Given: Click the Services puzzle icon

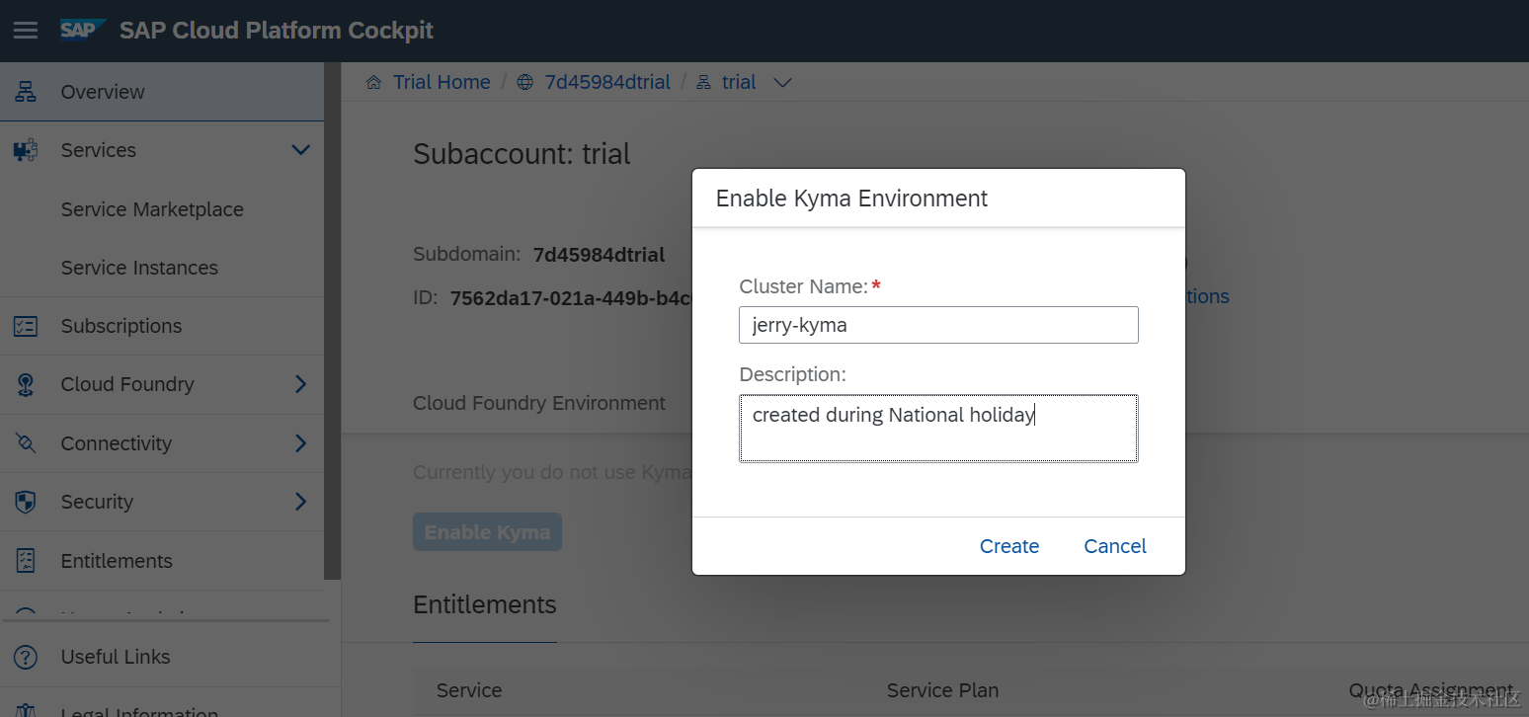Looking at the screenshot, I should pyautogui.click(x=26, y=150).
